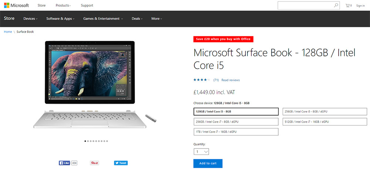Expand the Devices menu
Screen dimensions: 370x170
tap(30, 19)
